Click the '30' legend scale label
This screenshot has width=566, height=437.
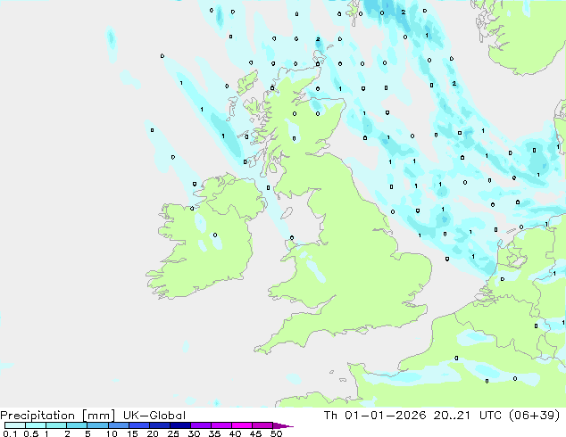(x=194, y=433)
